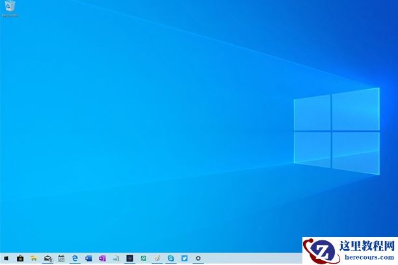The image size is (398, 265).
Task: Open the green circular app icon
Action: click(144, 259)
